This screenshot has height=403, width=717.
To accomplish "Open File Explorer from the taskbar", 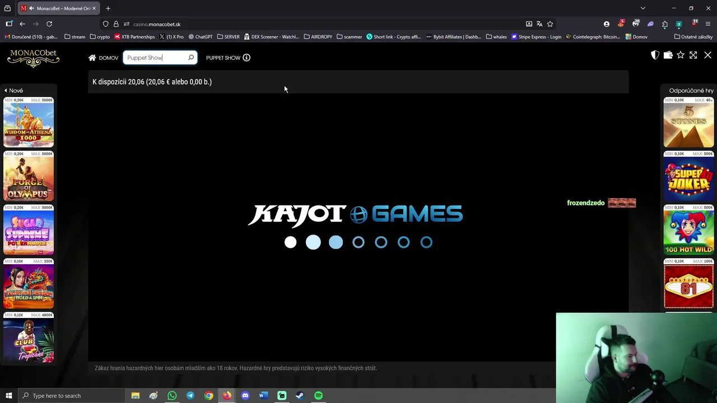I will click(x=136, y=396).
